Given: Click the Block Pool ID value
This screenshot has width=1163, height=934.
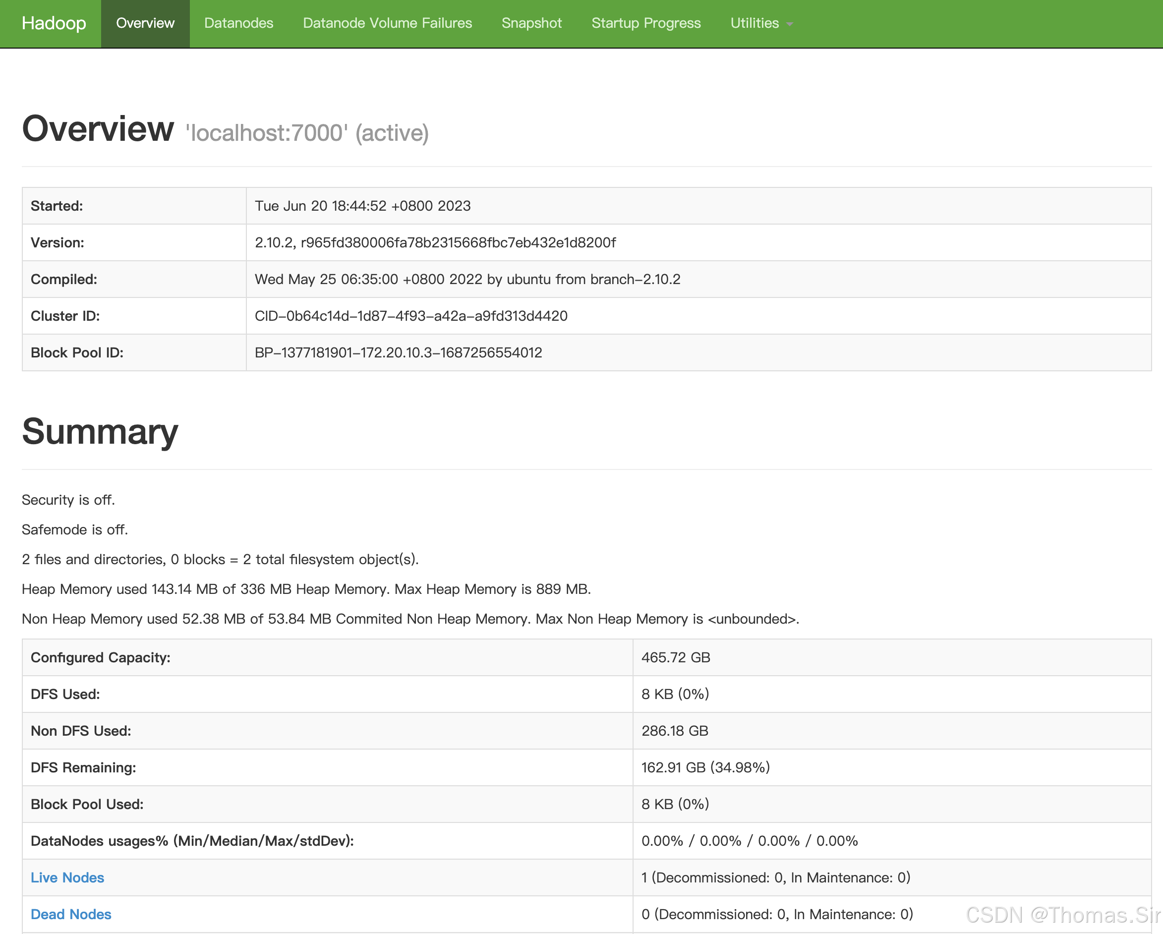Looking at the screenshot, I should (x=398, y=353).
